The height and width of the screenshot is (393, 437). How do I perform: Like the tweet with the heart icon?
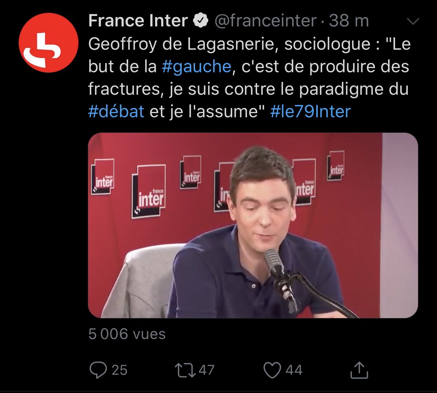click(272, 370)
